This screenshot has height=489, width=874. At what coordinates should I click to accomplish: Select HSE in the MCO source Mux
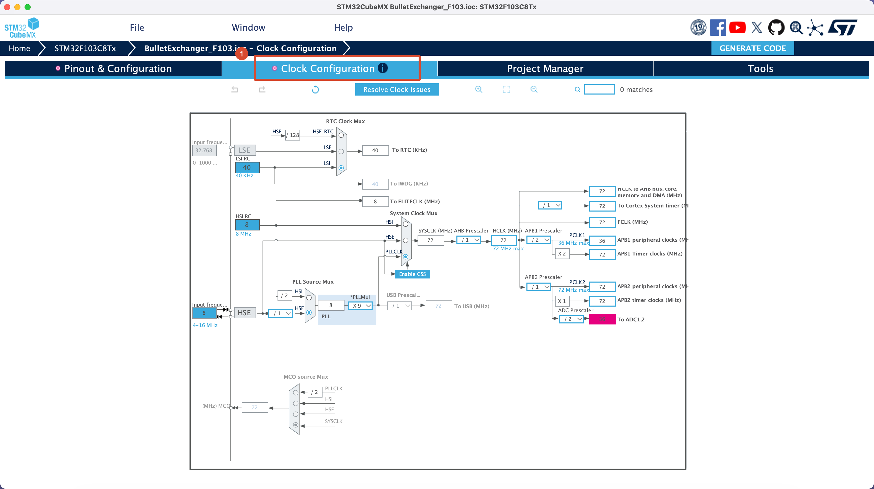click(296, 414)
